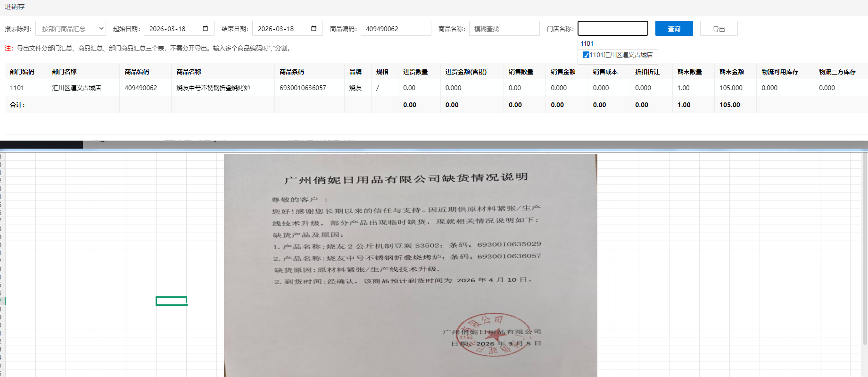Click the spreadsheet vertical scrollbar
The height and width of the screenshot is (377, 868).
click(864, 250)
